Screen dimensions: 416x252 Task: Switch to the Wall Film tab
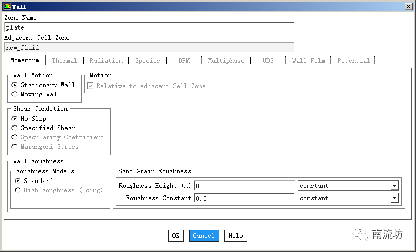[x=308, y=61]
